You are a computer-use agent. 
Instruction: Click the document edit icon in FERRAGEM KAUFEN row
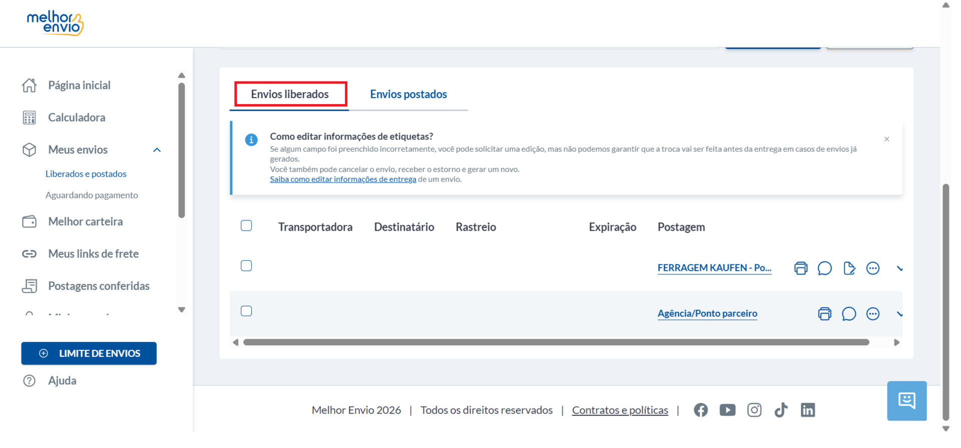[849, 268]
